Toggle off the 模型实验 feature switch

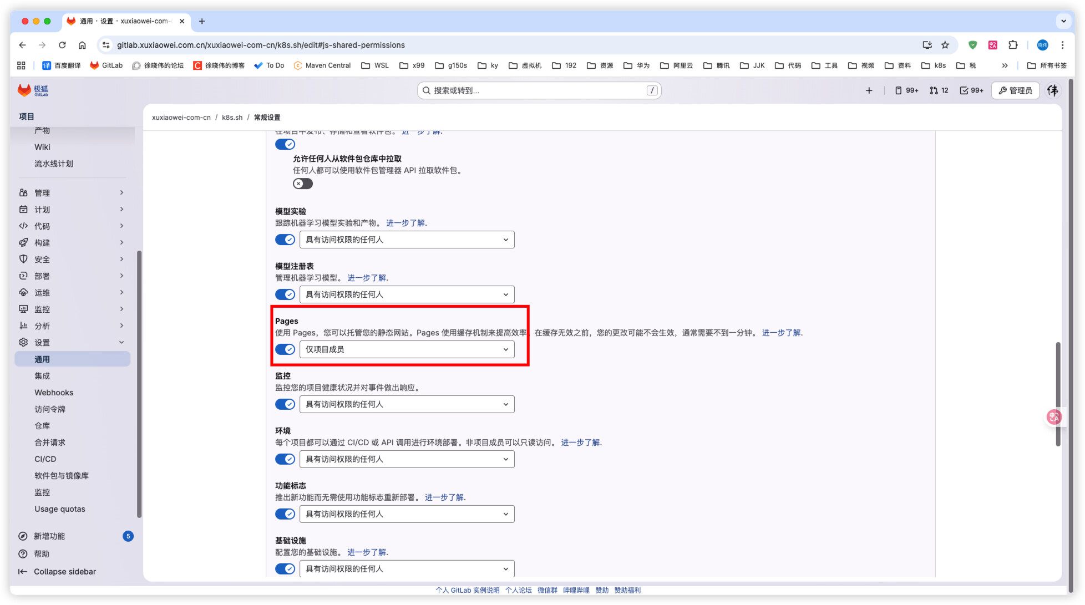pos(285,240)
